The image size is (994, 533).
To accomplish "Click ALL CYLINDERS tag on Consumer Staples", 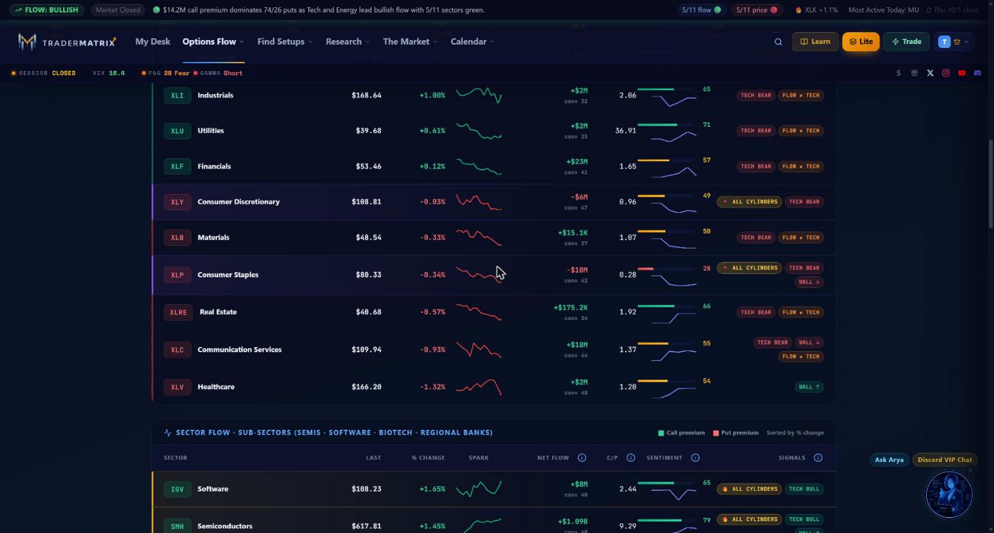I will pos(749,268).
